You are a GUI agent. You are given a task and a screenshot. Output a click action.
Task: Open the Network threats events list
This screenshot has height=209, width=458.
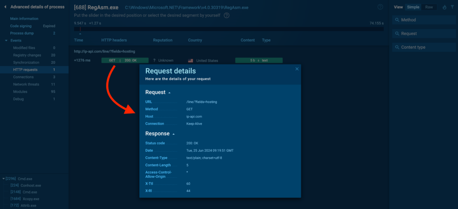[26, 84]
